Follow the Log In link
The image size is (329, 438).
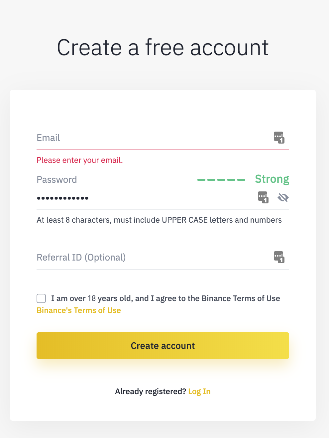pyautogui.click(x=199, y=391)
